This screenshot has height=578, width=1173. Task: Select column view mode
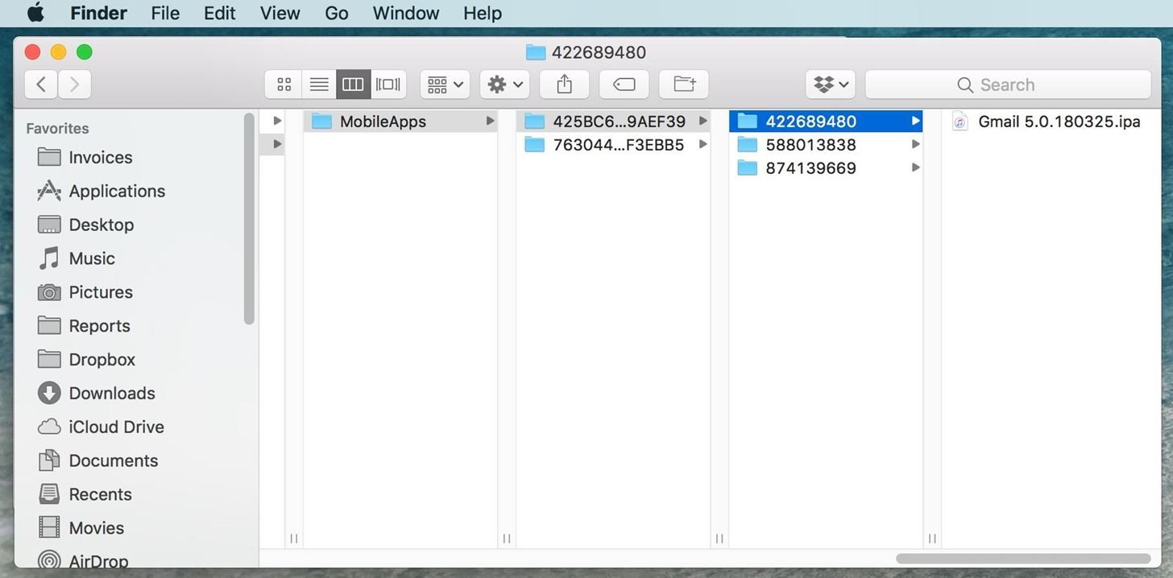pos(354,85)
